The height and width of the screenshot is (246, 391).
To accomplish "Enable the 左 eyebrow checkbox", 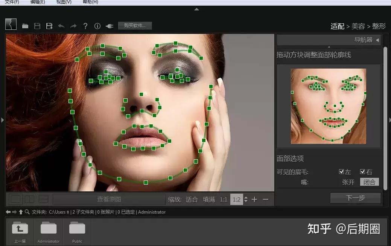I will [x=342, y=172].
